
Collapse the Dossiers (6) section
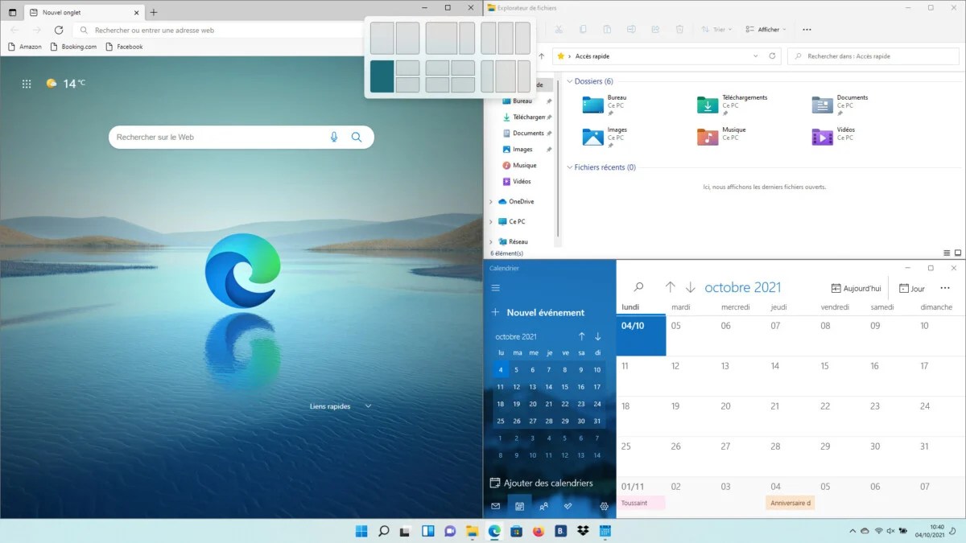(569, 81)
